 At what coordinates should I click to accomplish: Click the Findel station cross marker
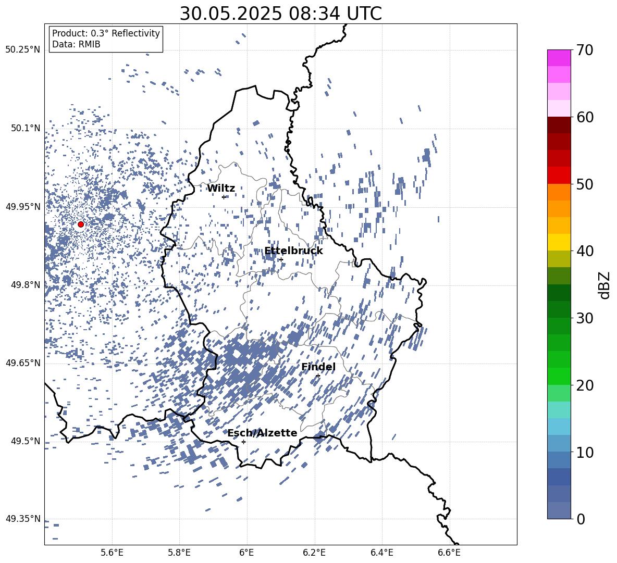(x=318, y=376)
